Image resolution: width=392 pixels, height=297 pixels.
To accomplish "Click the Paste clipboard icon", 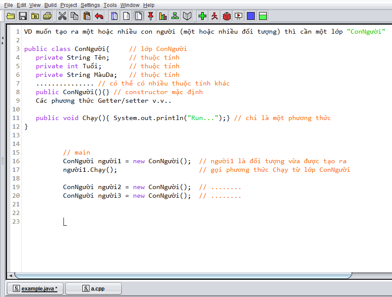I will coord(87,16).
